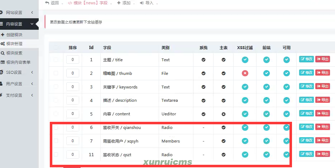The height and width of the screenshot is (168, 335).
Task: Open 创建模块 in the sidebar
Action: click(14, 35)
